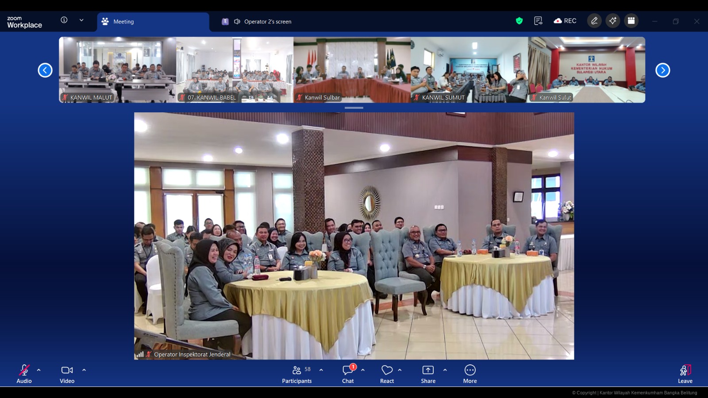The image size is (708, 398).
Task: Click the Operator Inspektorat Jenderal name label
Action: pos(192,354)
